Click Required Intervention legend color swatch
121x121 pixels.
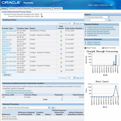point(103,48)
